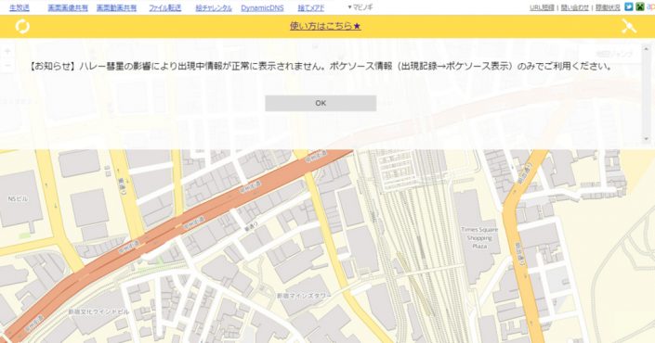Screen dimensions: 655x343
Task: Expand the ▼マビノギ dropdown
Action: pos(360,7)
